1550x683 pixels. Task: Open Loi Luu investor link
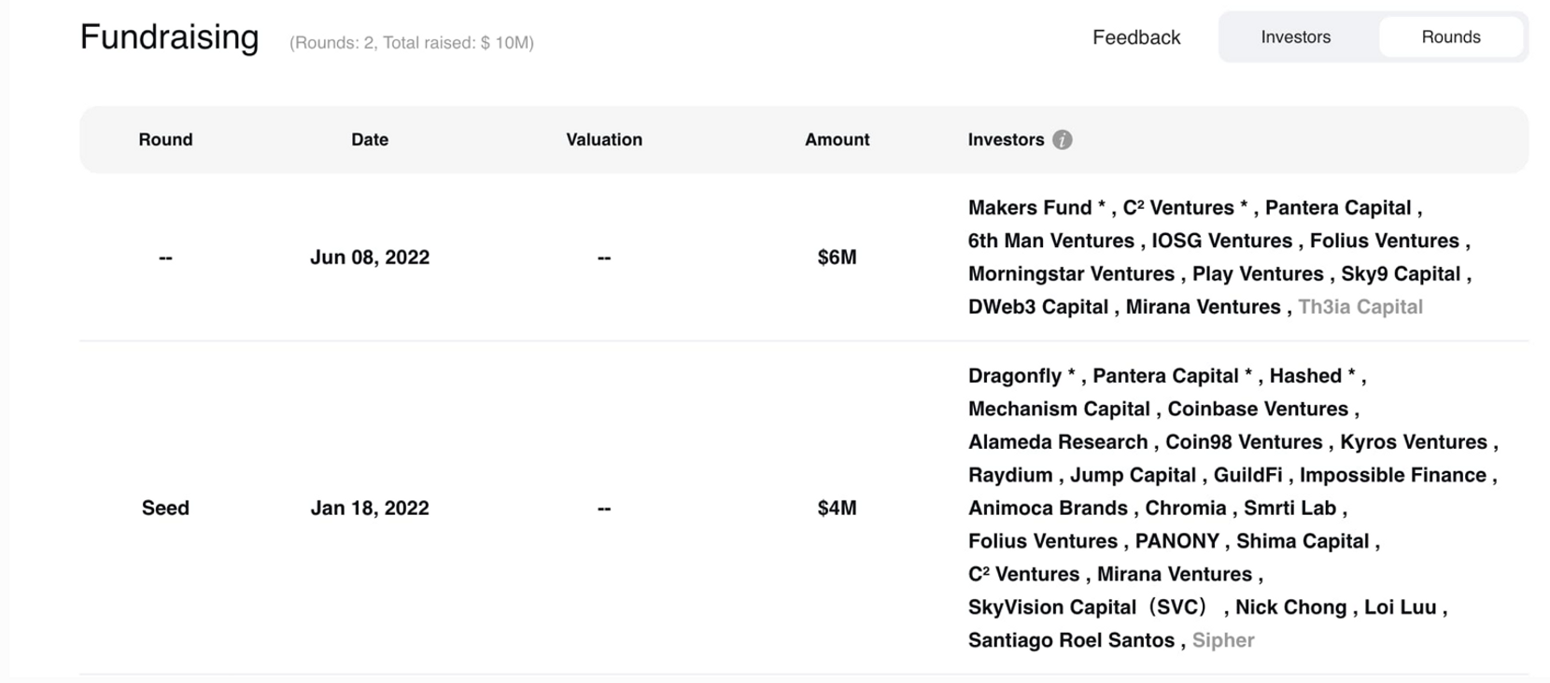tap(1400, 607)
